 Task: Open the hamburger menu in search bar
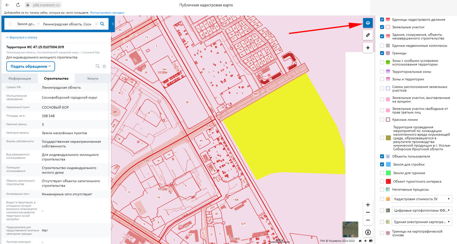tap(10, 24)
